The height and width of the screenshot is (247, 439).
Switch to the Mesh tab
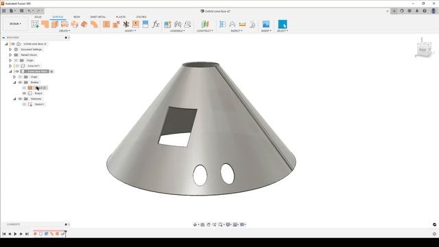pyautogui.click(x=76, y=16)
